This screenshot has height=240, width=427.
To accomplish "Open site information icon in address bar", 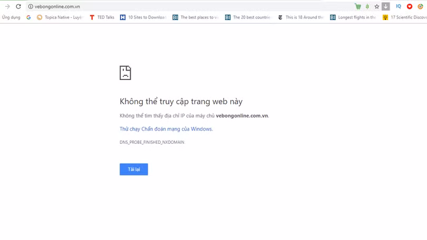I will click(31, 6).
